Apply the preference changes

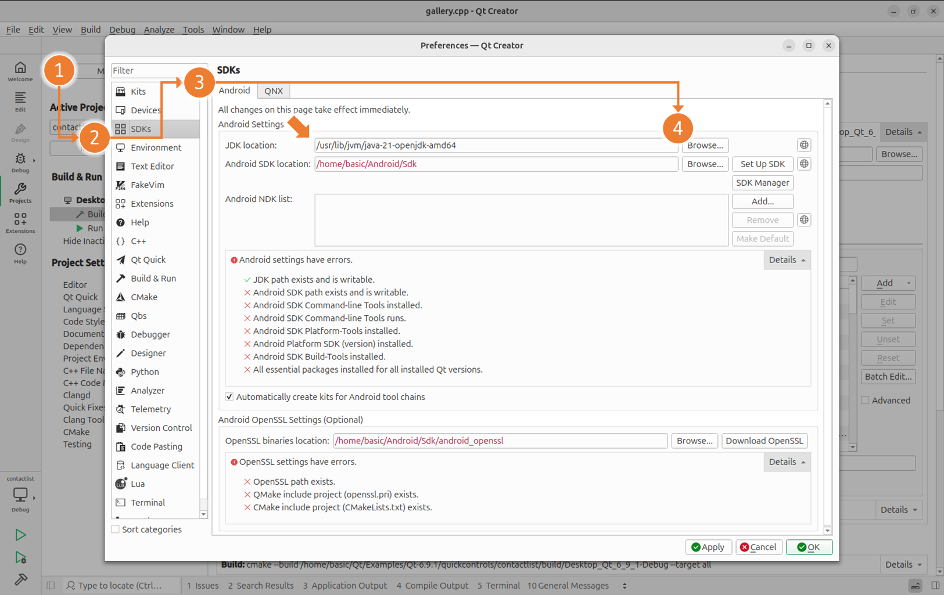708,547
